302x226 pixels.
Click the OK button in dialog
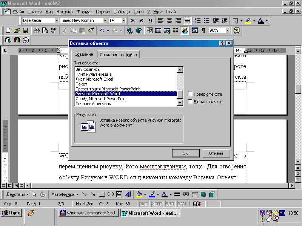tap(185, 153)
